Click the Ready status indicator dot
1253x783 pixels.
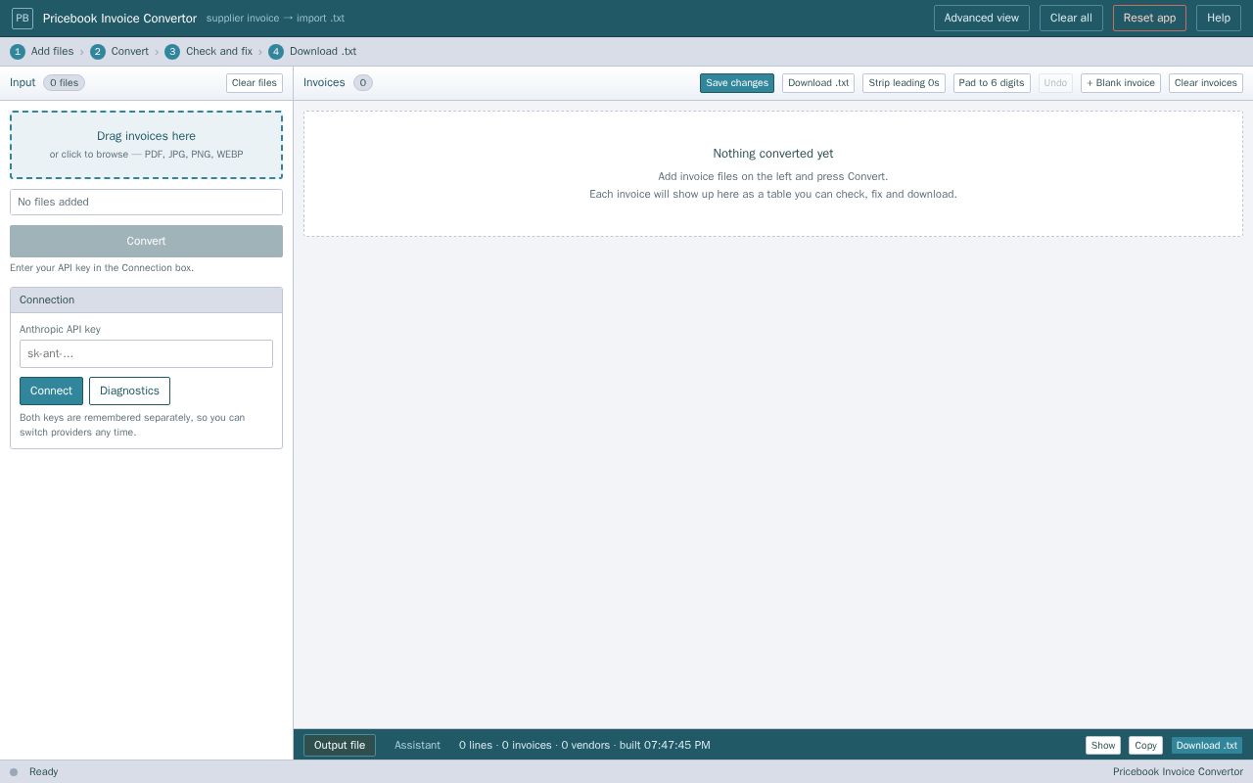14,772
